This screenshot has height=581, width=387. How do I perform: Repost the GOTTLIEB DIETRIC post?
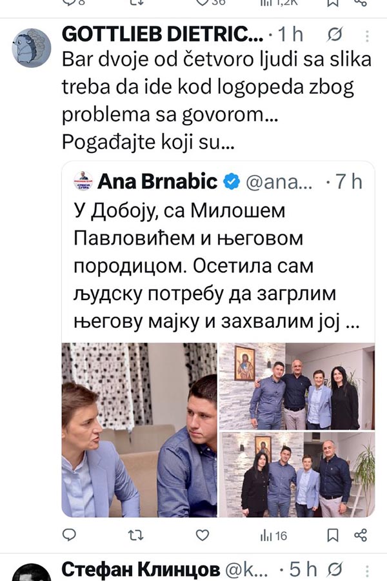(x=135, y=535)
